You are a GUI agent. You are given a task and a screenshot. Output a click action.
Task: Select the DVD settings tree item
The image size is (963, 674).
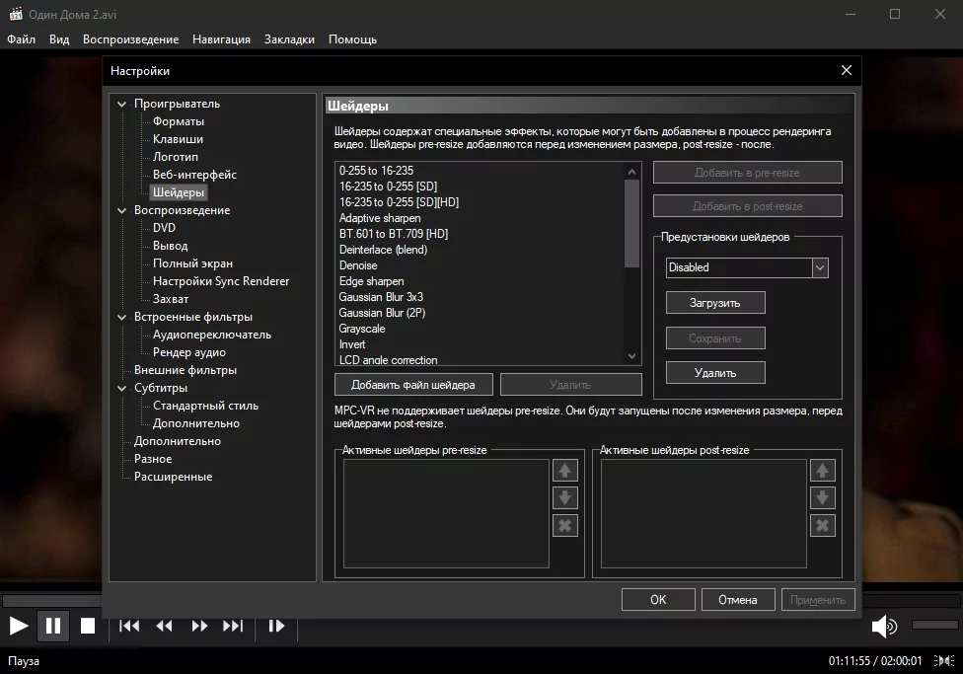[164, 227]
